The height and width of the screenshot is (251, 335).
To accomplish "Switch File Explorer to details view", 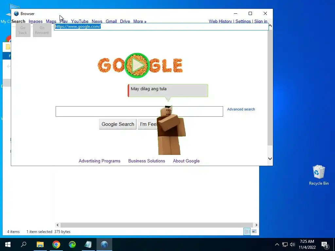I will point(247,232).
